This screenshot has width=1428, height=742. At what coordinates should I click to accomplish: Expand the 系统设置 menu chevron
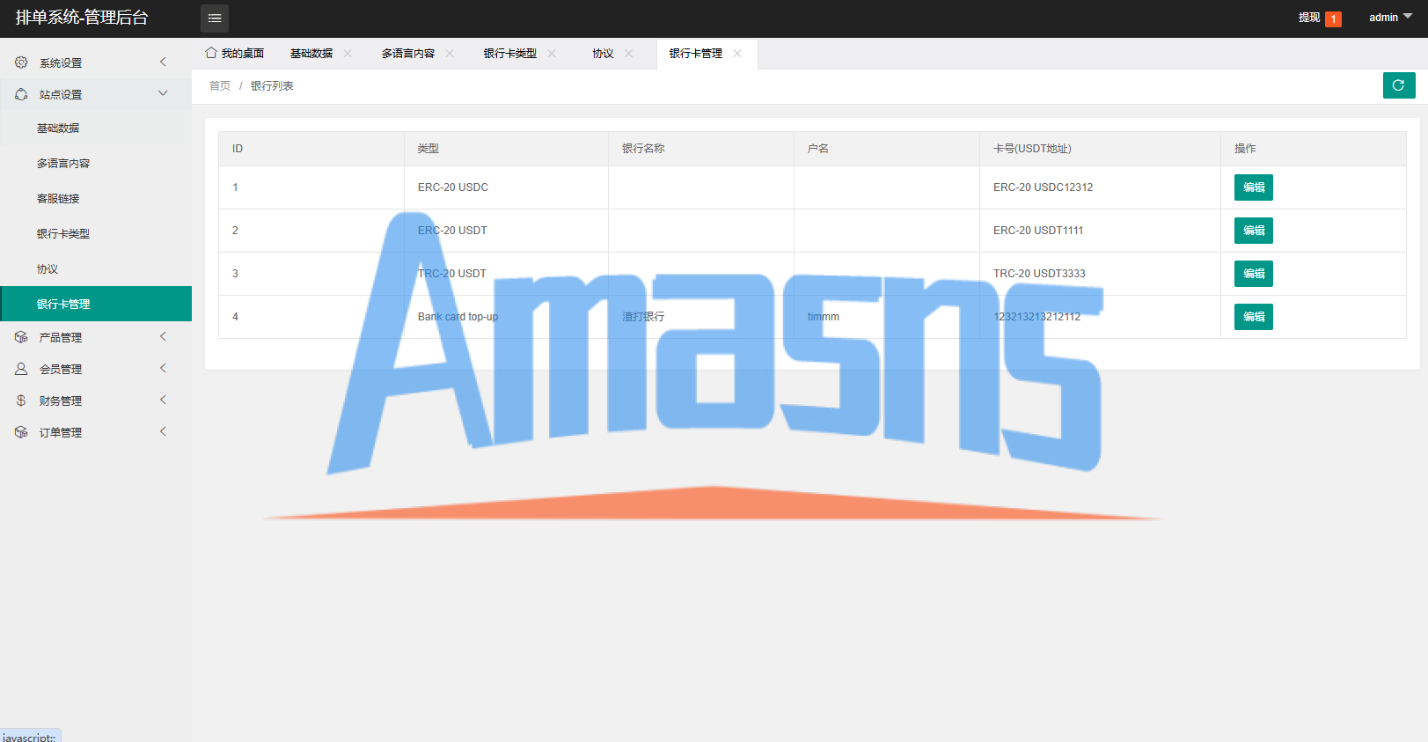point(163,62)
